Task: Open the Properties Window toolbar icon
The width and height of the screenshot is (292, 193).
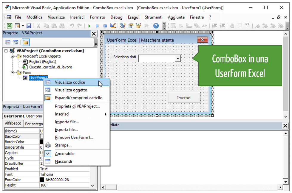Action: tap(131, 26)
